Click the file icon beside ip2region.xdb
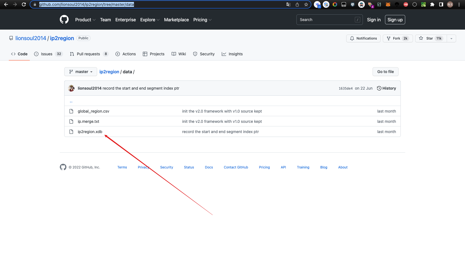 71,132
